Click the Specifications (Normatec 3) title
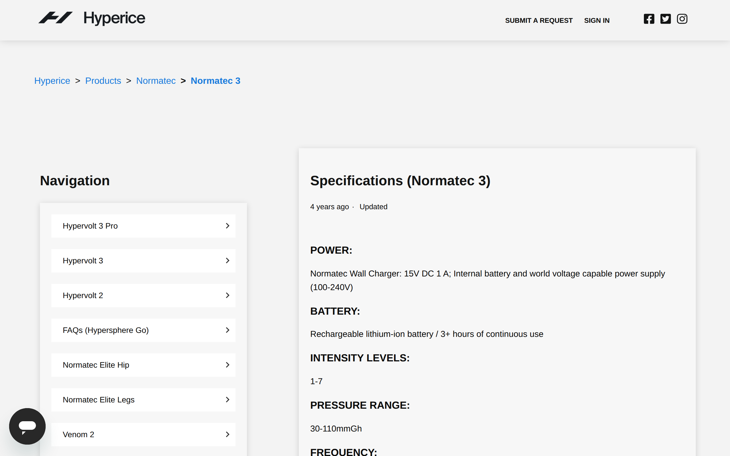This screenshot has height=456, width=730. click(x=400, y=181)
